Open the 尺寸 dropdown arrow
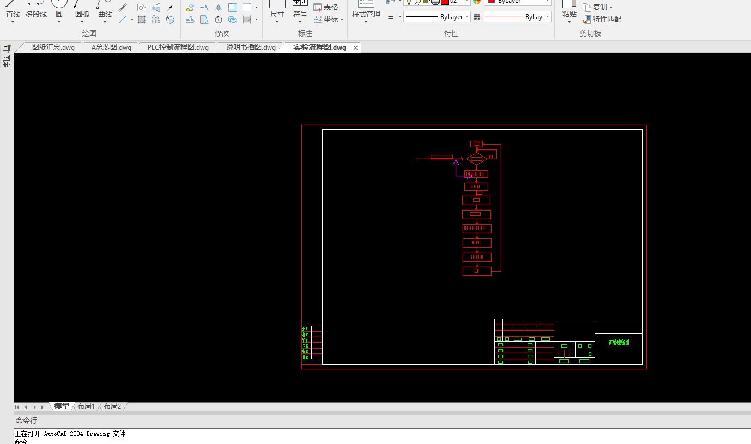Viewport: 751px width, 444px height. 277,22
